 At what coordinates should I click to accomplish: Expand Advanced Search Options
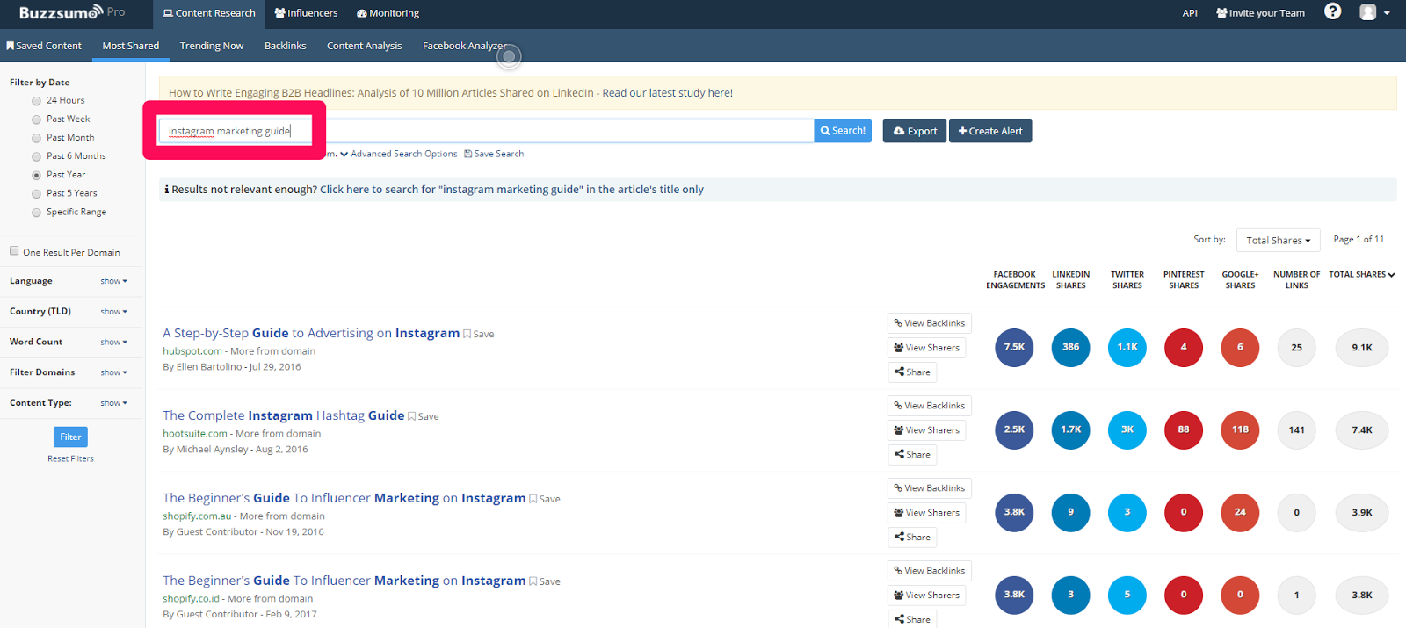click(x=399, y=154)
